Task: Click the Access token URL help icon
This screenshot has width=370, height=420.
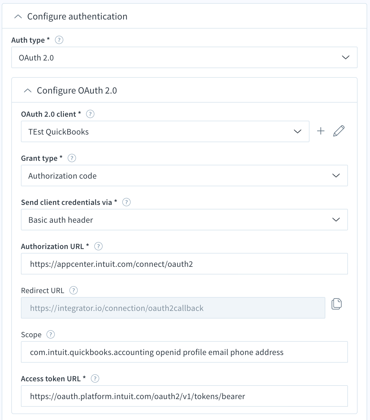Action: tap(95, 378)
